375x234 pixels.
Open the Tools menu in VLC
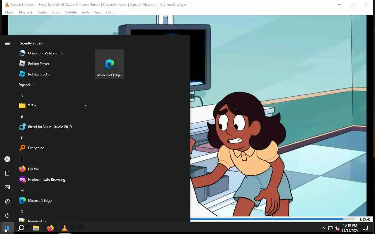pos(85,12)
